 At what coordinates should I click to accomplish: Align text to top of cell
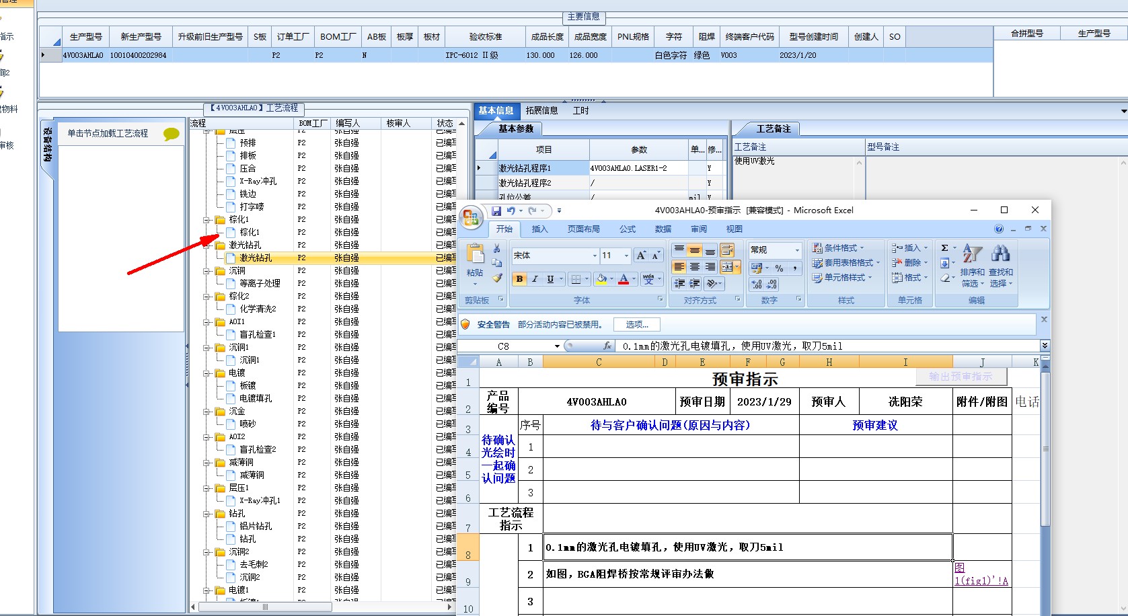tap(679, 250)
